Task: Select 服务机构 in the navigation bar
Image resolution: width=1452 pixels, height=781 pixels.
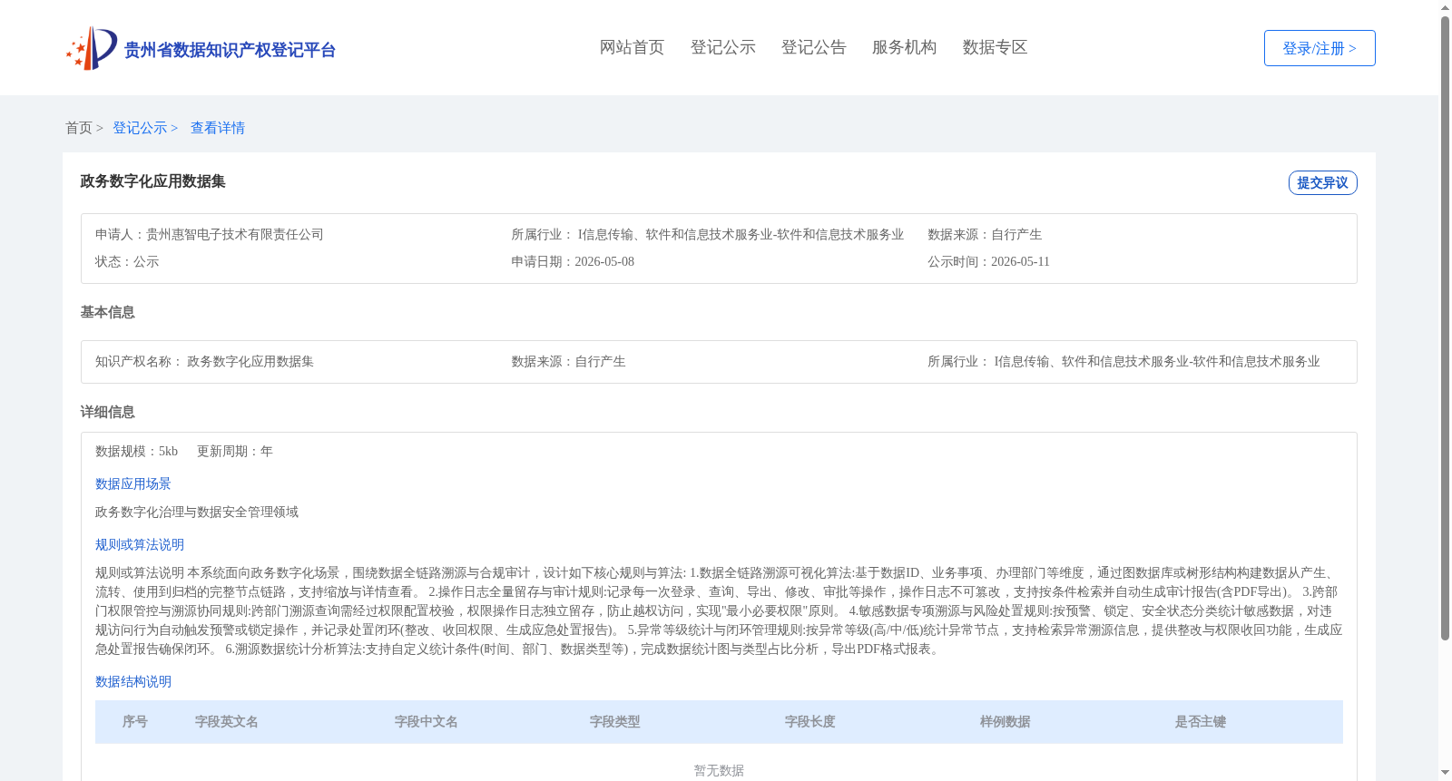Action: point(904,47)
